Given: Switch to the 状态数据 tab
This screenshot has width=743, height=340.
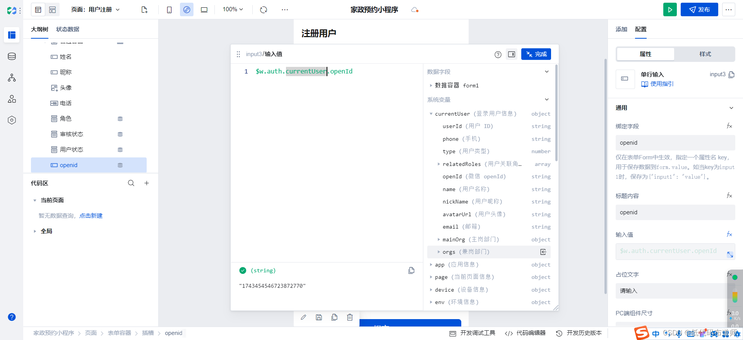Looking at the screenshot, I should (68, 29).
